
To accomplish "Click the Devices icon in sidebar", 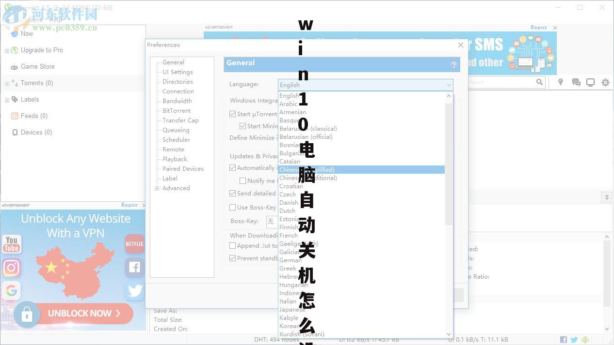I will pos(15,132).
